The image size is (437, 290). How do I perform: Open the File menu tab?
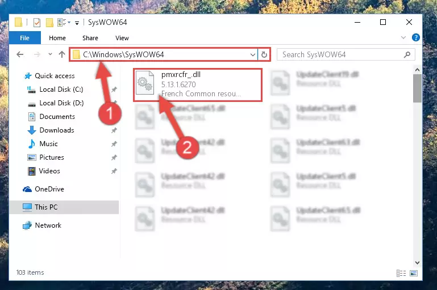point(25,38)
